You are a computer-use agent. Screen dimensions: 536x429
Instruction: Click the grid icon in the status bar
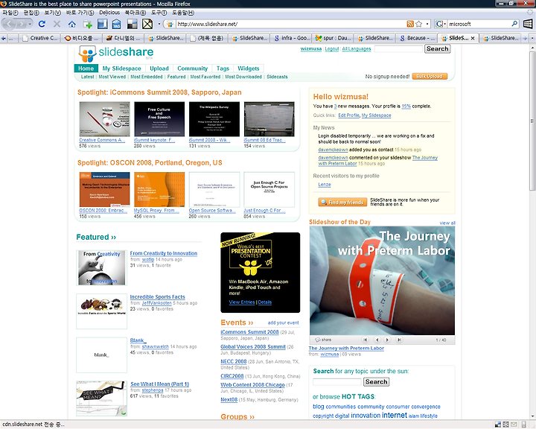[506, 425]
